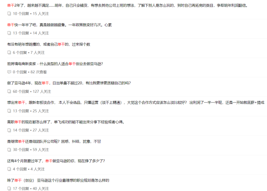This screenshot has width=267, height=191.
Task: Click the "127 人关注" follower count
Action: (x=42, y=92)
